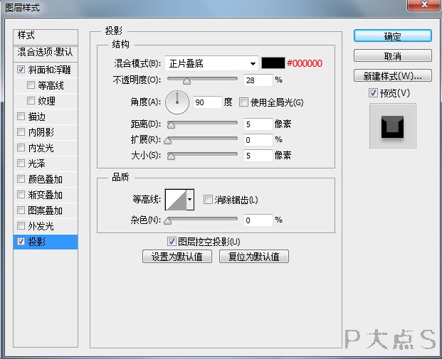Enable the 等高线 sub-style checkbox
The image size is (442, 359).
31,85
